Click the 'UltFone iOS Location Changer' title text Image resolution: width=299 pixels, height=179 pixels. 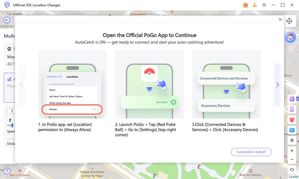(x=37, y=5)
